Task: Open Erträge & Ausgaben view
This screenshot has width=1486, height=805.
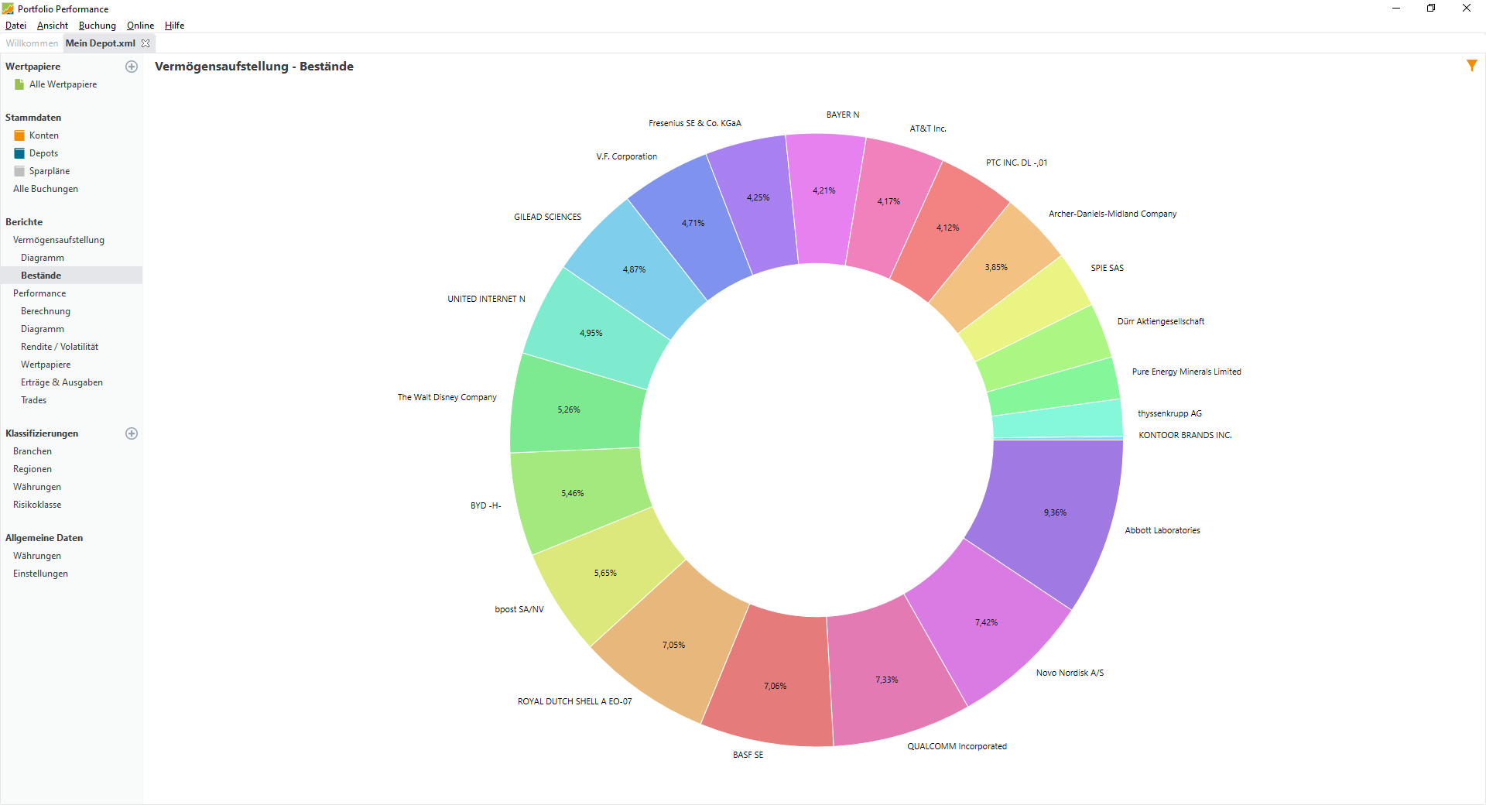Action: coord(62,382)
